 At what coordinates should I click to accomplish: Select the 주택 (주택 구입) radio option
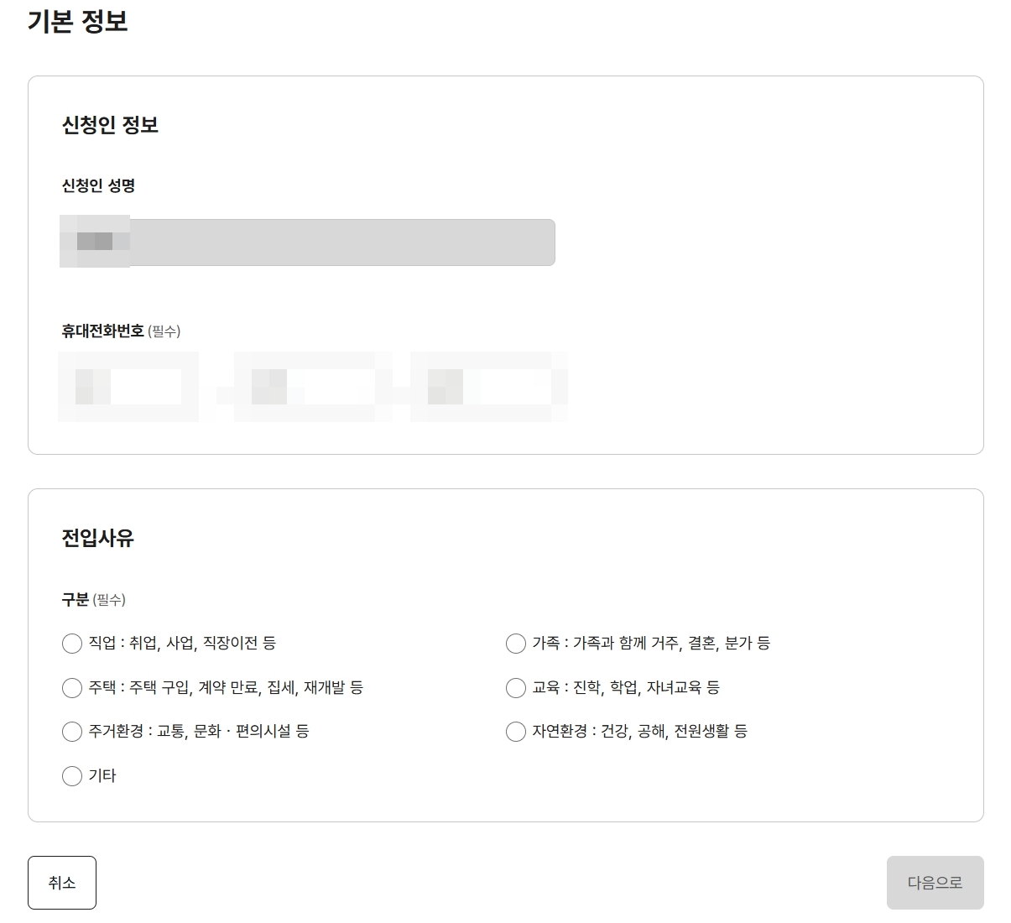[x=72, y=688]
